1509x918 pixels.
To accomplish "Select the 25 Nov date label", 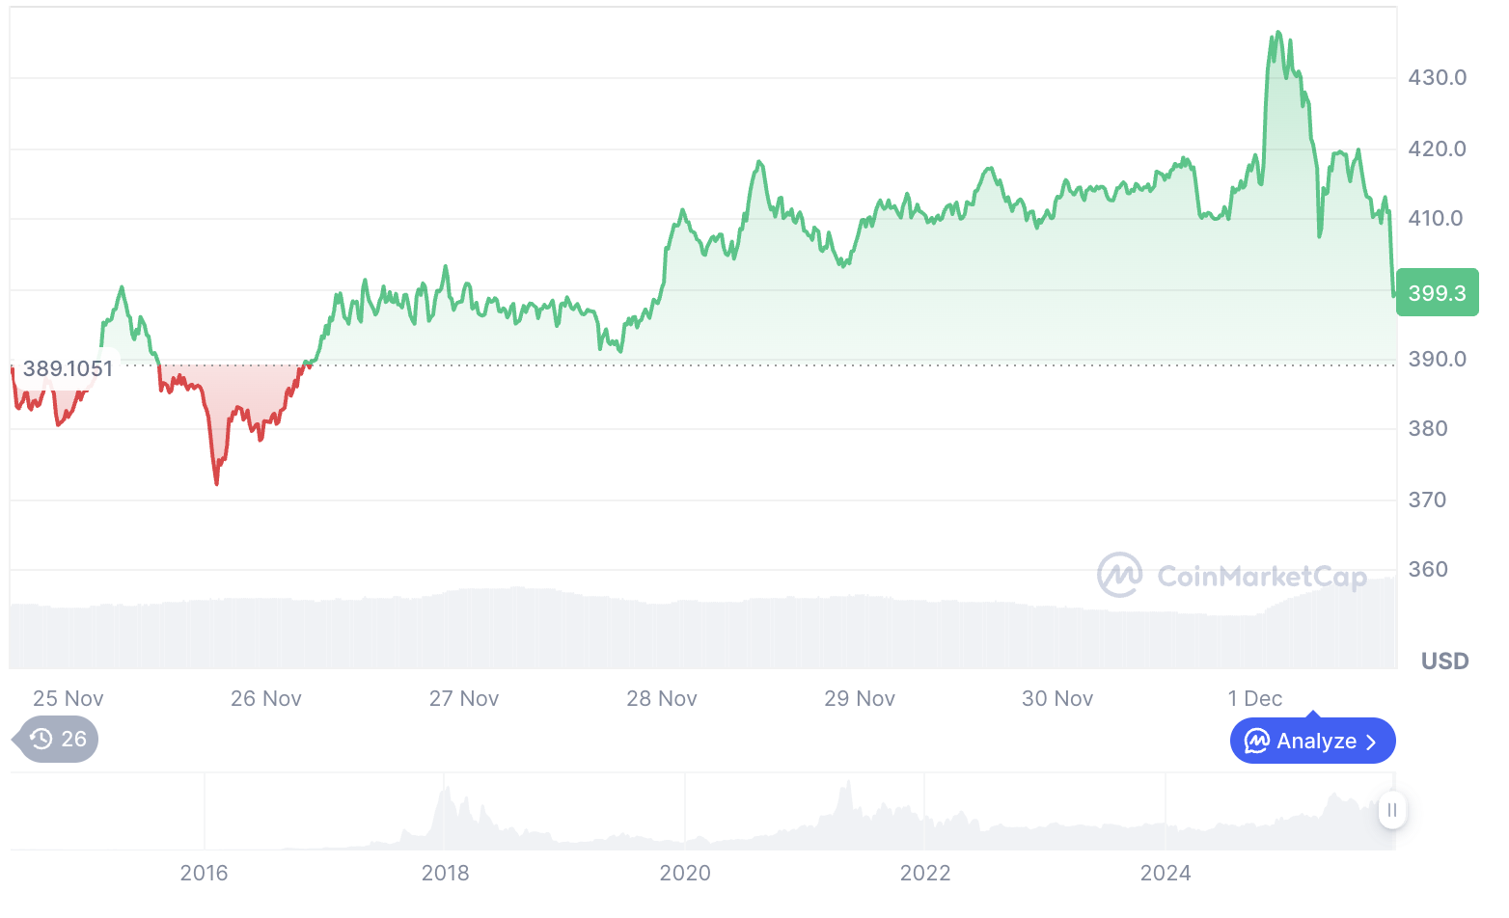I will tap(68, 699).
